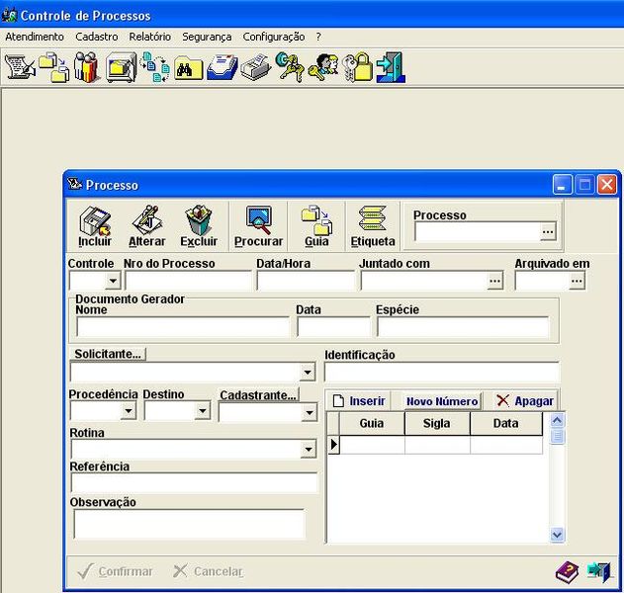
Task: Click the Guia column header
Action: point(372,424)
